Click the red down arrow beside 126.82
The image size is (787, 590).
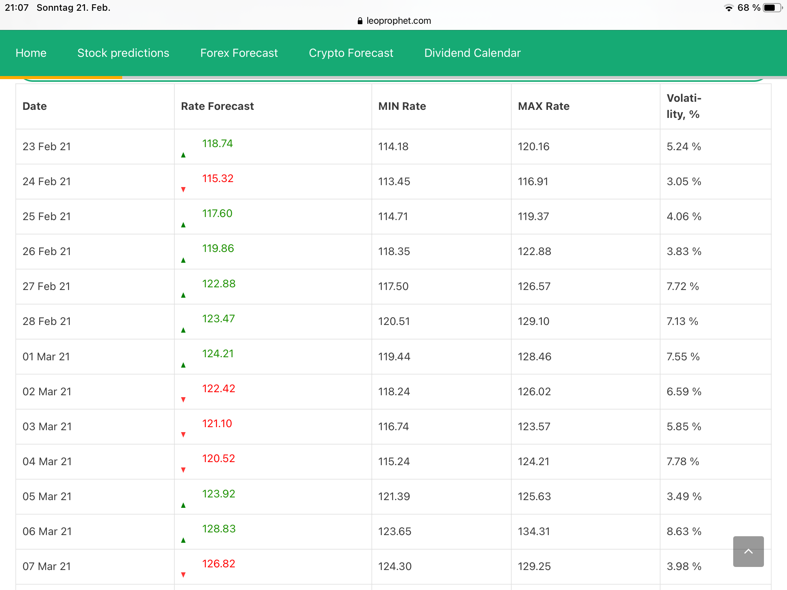[x=183, y=575]
